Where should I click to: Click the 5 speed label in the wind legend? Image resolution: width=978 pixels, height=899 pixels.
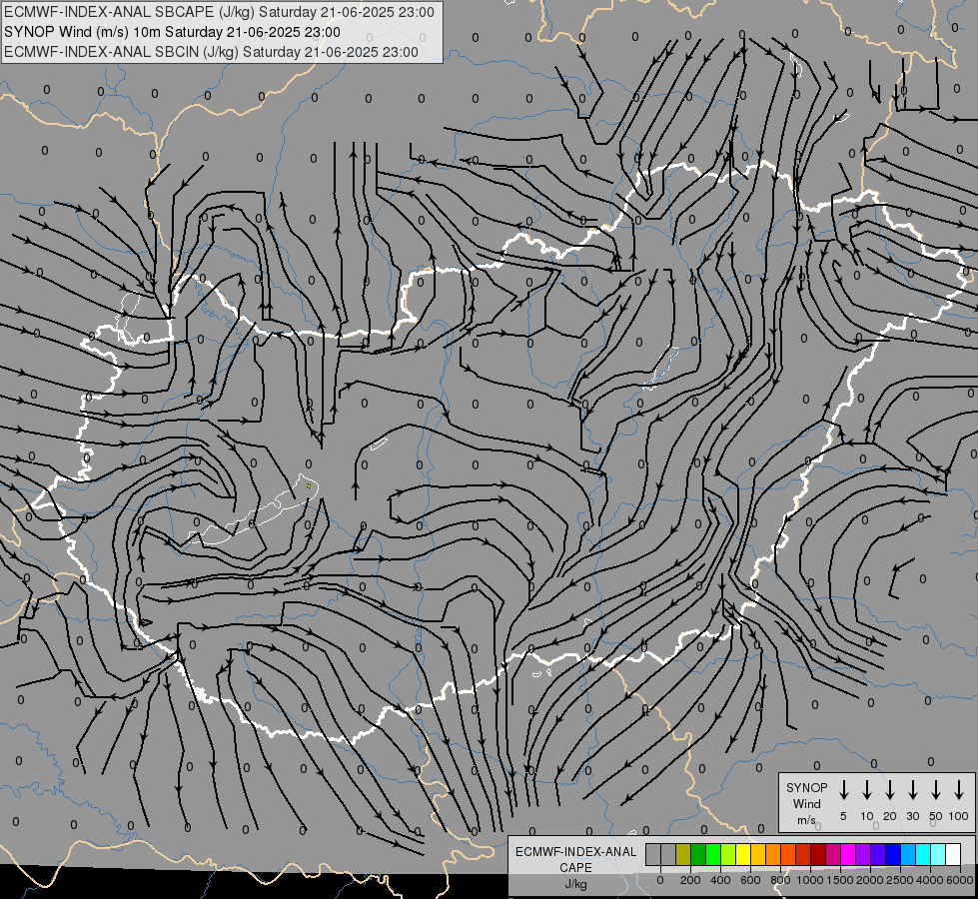[x=843, y=816]
